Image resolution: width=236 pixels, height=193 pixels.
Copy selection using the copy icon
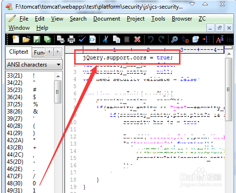(116, 39)
